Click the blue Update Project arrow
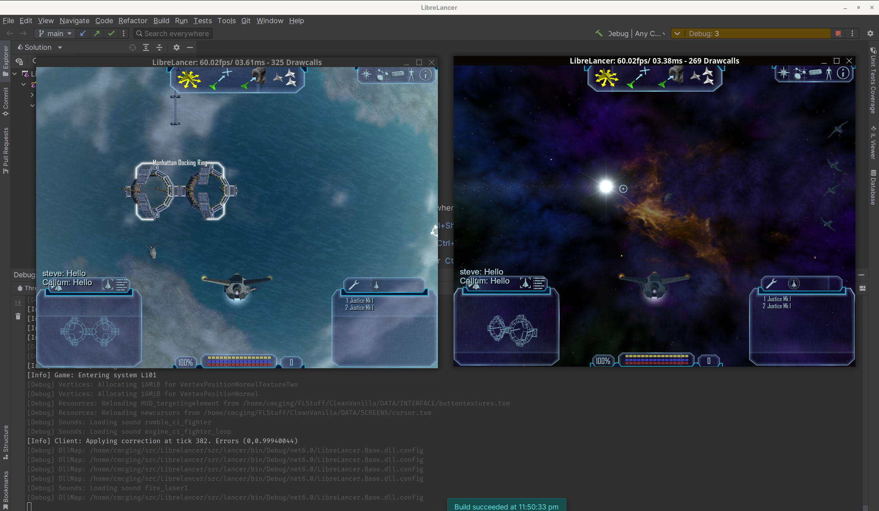Viewport: 879px width, 511px height. 82,34
